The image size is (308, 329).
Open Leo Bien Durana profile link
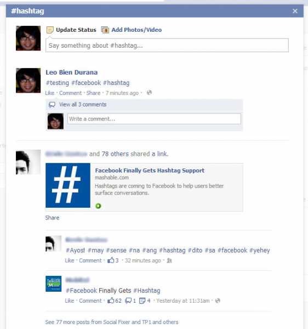(x=71, y=72)
